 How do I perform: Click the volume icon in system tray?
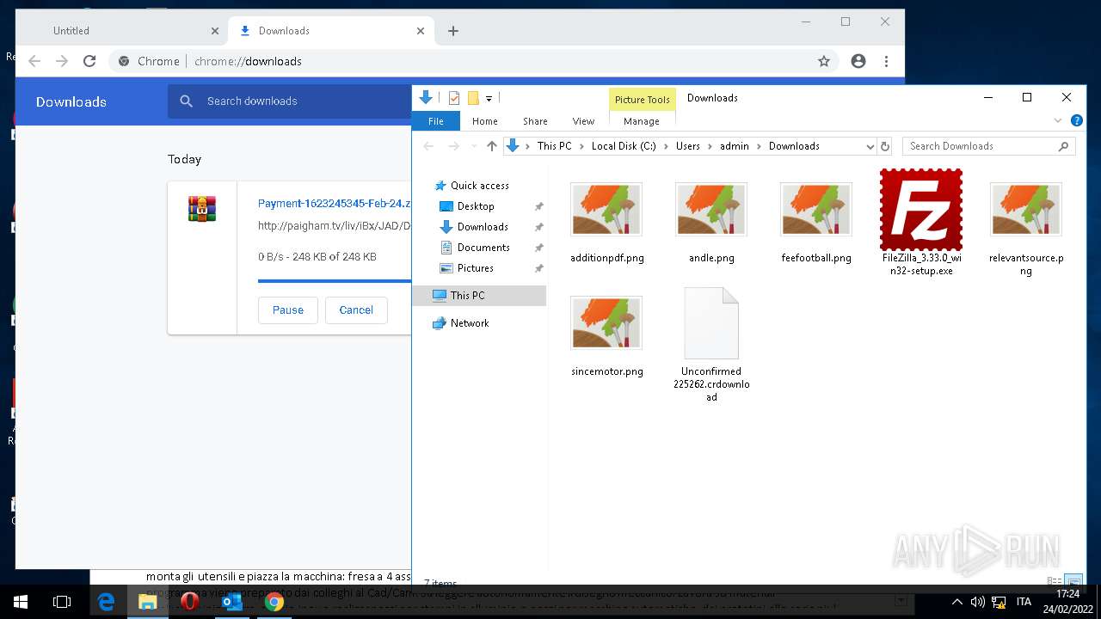(x=978, y=602)
